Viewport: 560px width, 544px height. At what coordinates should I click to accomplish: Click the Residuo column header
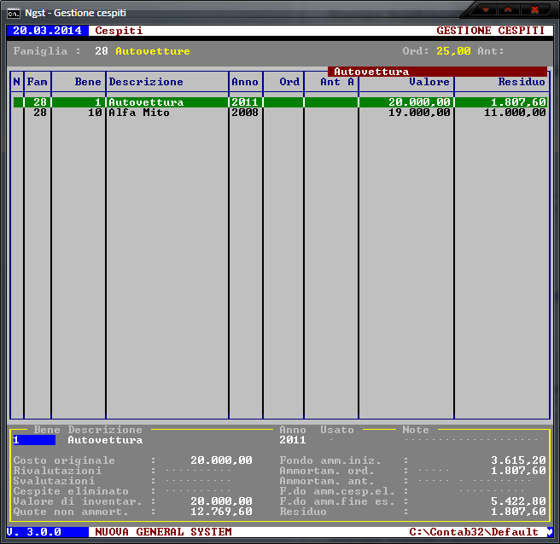click(x=522, y=82)
